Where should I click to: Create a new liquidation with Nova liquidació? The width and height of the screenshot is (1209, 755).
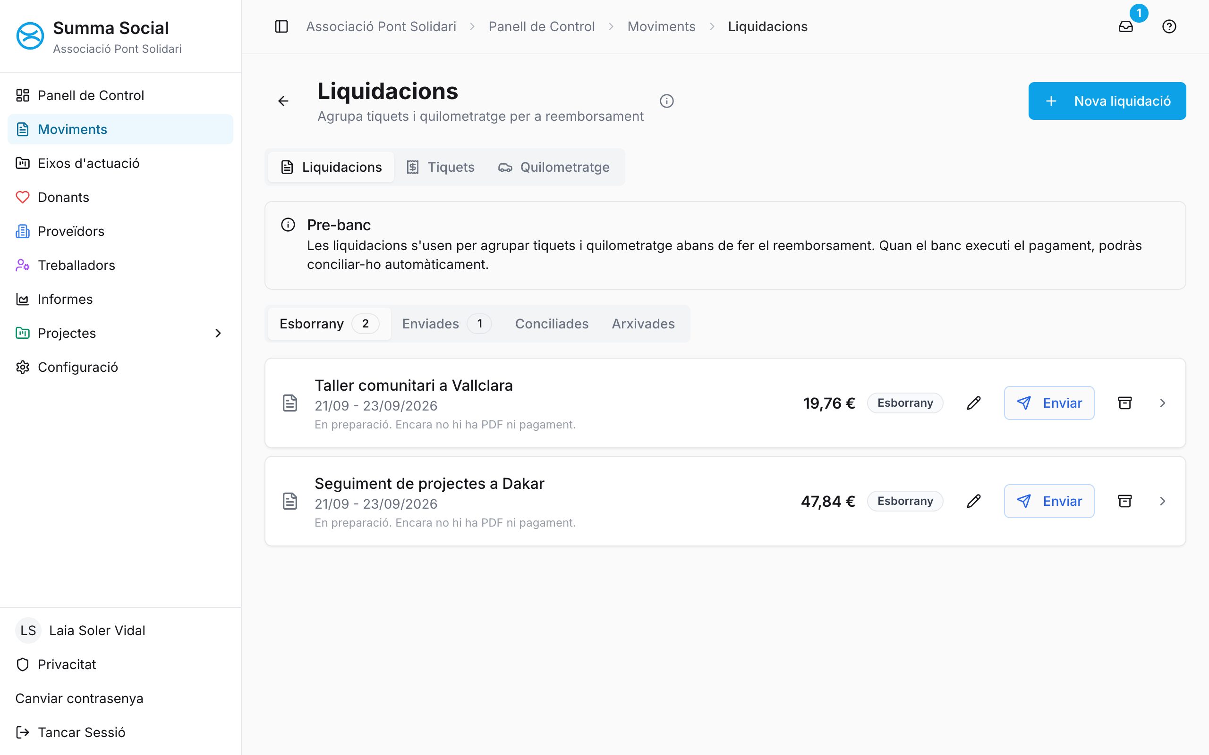pyautogui.click(x=1107, y=101)
